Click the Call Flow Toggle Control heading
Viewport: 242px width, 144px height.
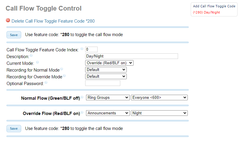[x=44, y=9]
